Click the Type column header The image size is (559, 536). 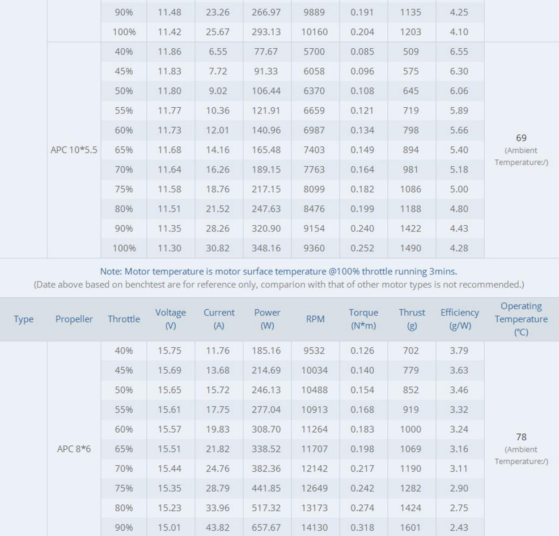[x=23, y=319]
